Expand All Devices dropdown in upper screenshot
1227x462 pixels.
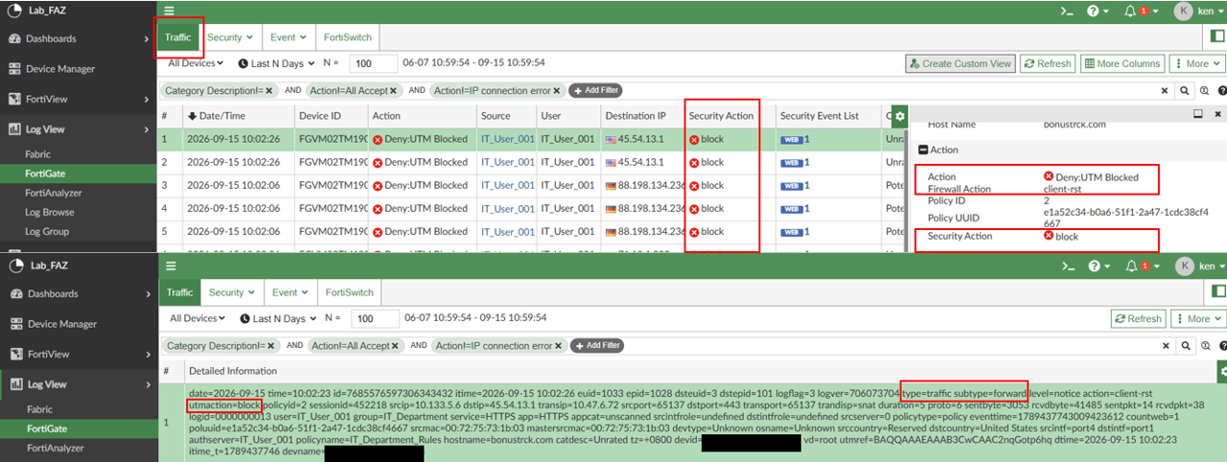pyautogui.click(x=197, y=63)
